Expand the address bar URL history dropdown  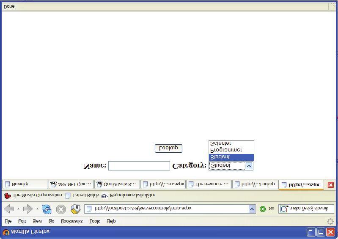click(252, 209)
